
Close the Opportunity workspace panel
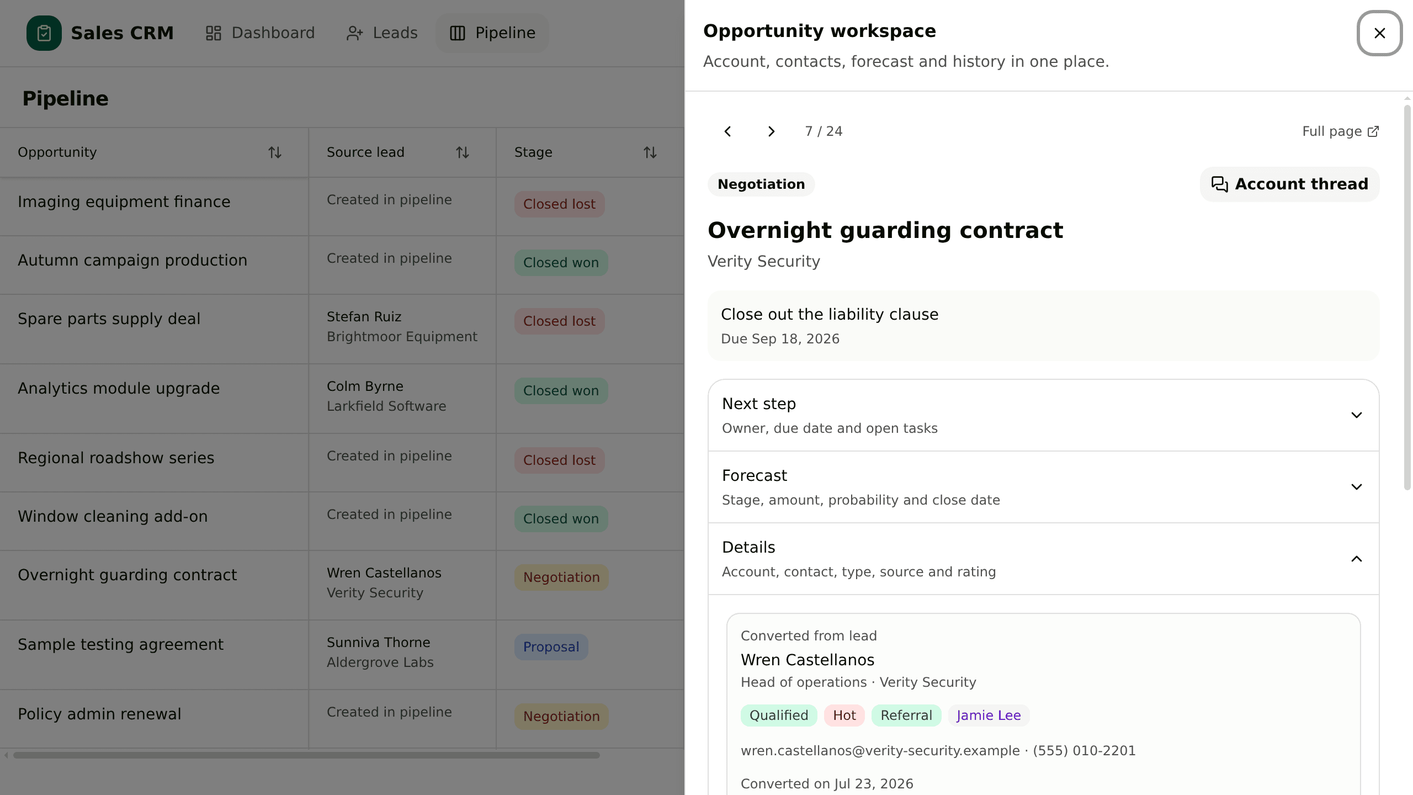coord(1379,33)
